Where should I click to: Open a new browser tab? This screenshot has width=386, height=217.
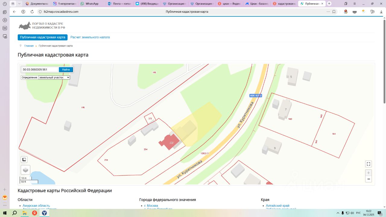pos(329,4)
